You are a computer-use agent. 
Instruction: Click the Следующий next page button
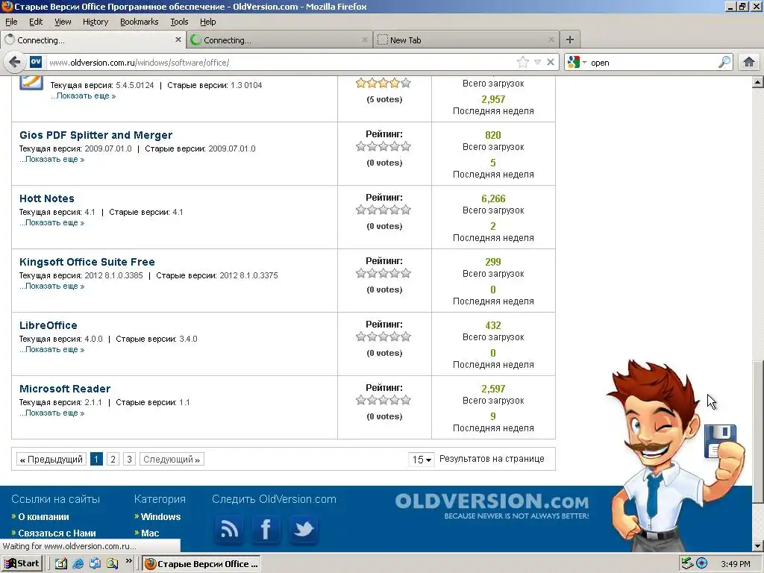[x=172, y=459]
